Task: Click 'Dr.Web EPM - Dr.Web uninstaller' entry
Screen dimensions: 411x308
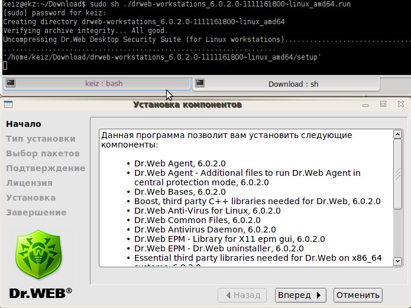Action: (219, 248)
